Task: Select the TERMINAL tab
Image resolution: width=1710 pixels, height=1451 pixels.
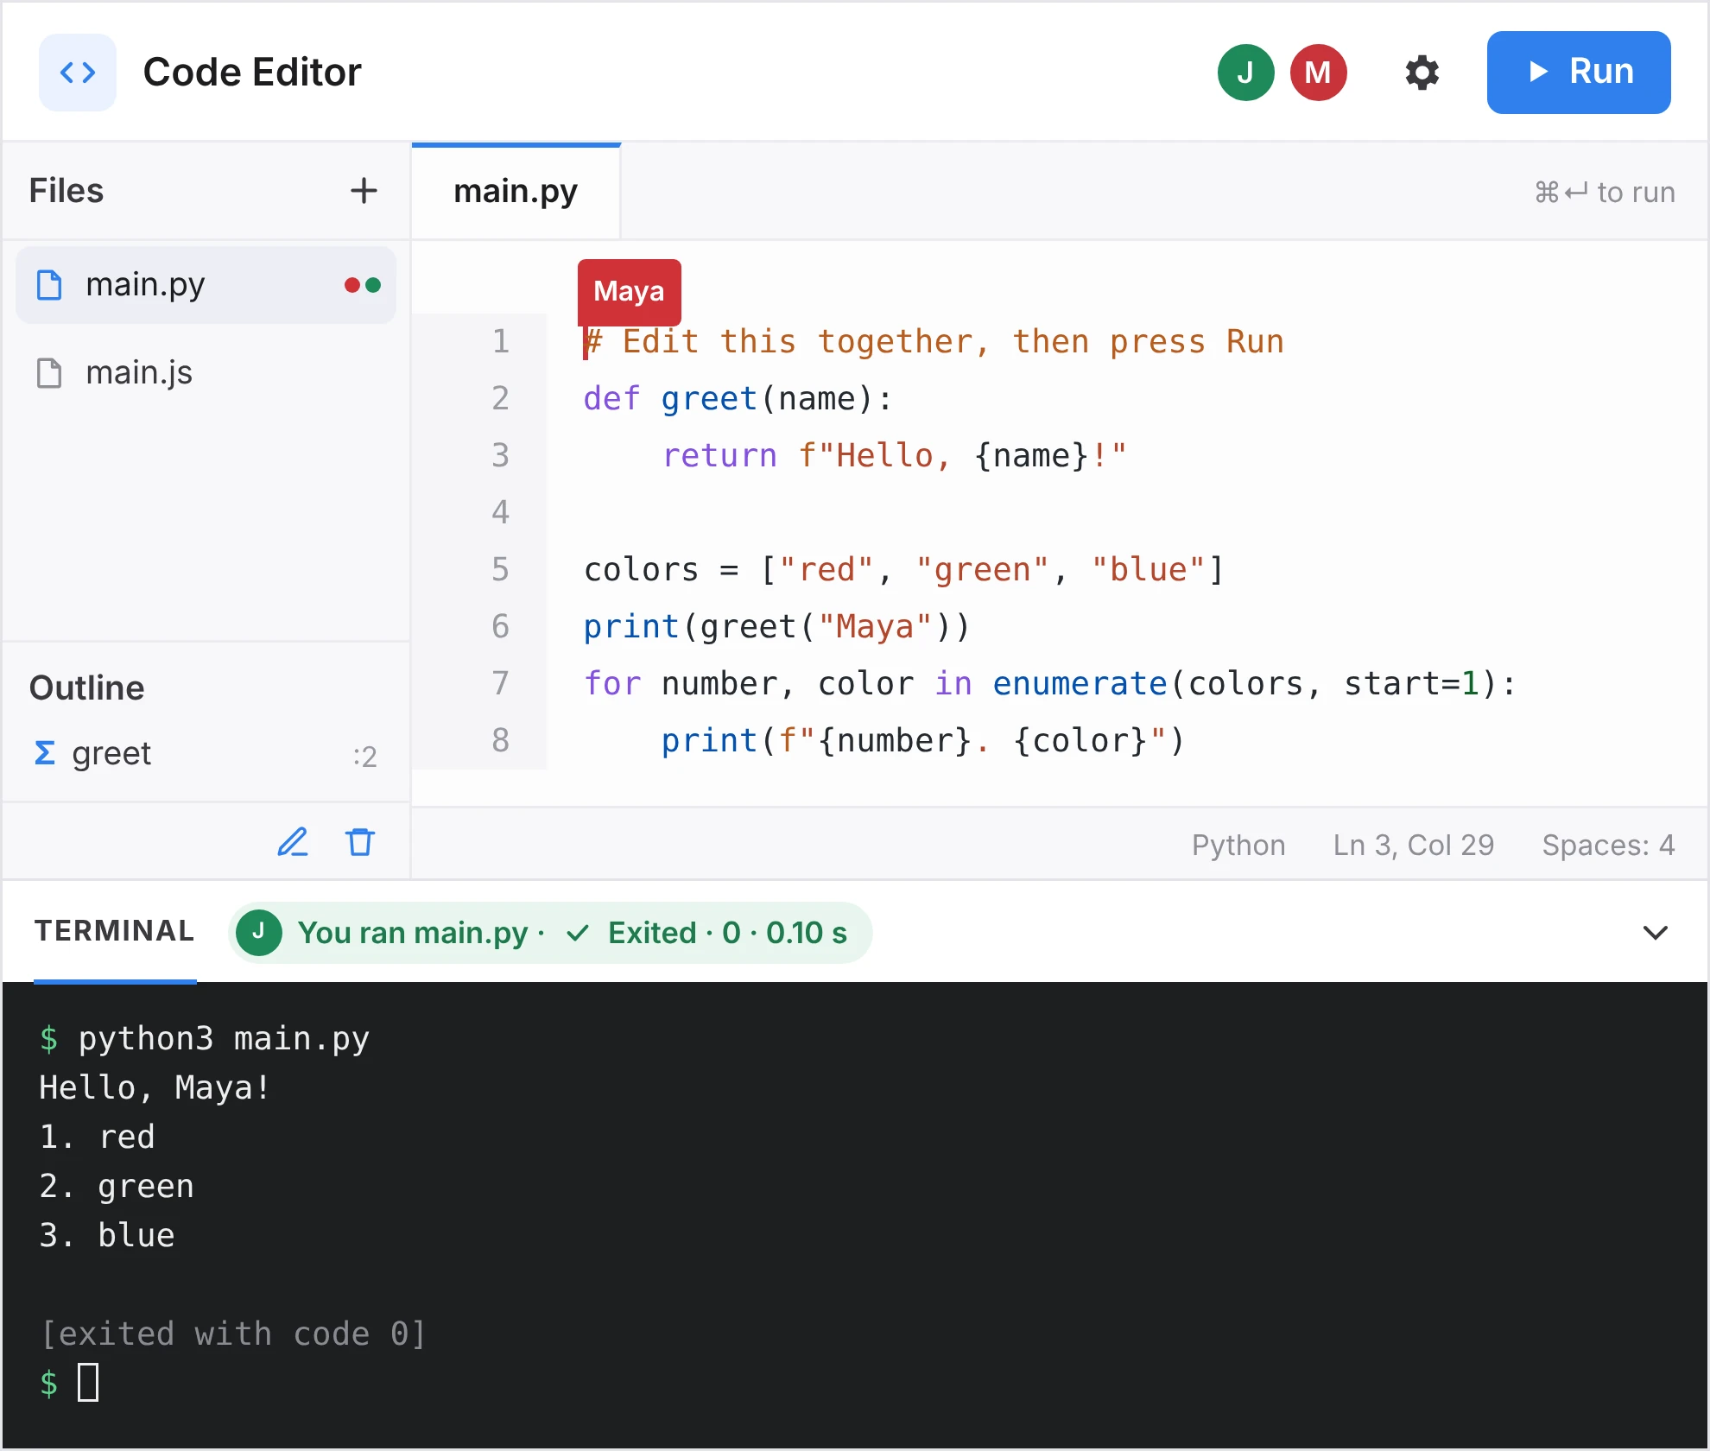Action: 115,931
